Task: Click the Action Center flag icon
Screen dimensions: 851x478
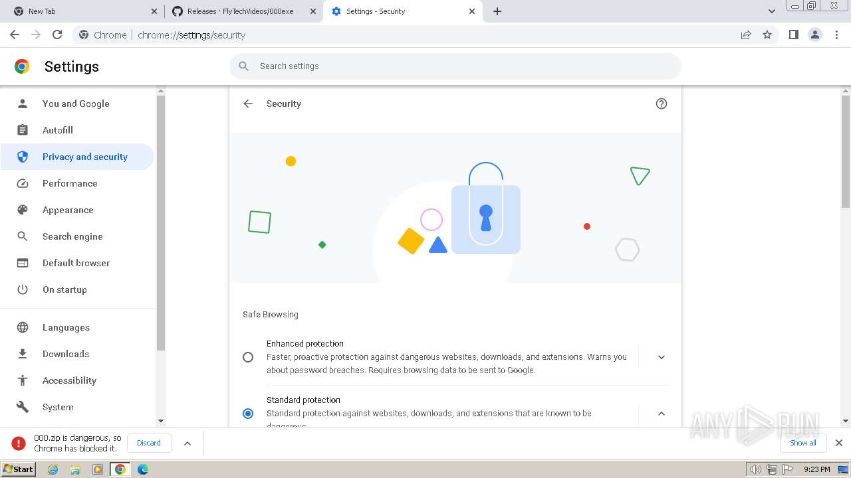Action: 787,469
